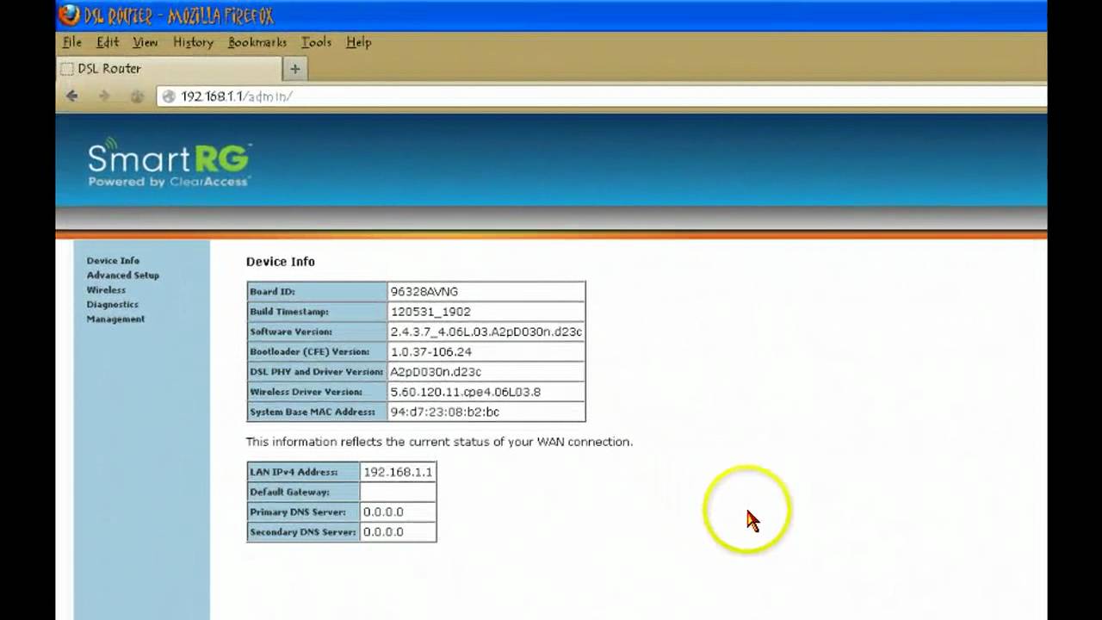Click the Default Gateway label
1102x620 pixels.
(290, 493)
